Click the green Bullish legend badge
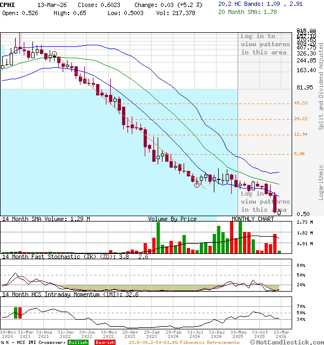The width and height of the screenshot is (324, 345). [x=78, y=342]
